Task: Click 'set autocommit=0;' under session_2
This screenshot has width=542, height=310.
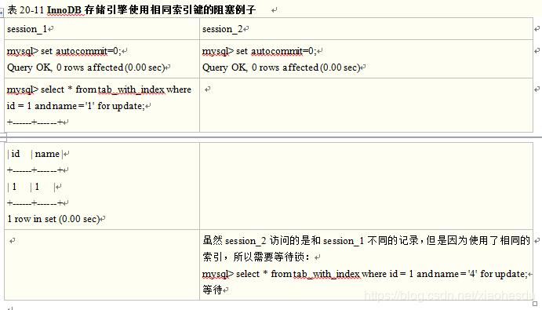Action: click(276, 51)
